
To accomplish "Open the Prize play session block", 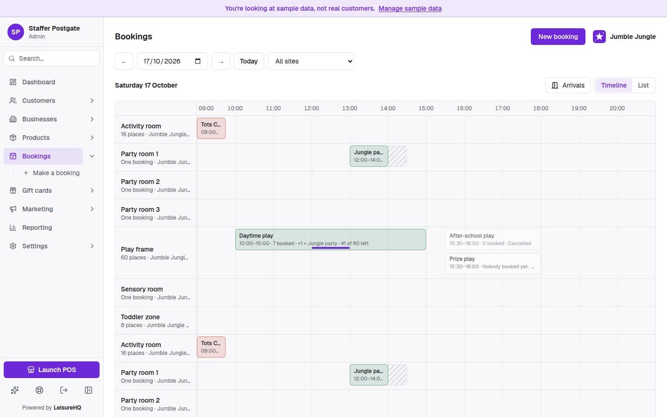I will pyautogui.click(x=493, y=263).
